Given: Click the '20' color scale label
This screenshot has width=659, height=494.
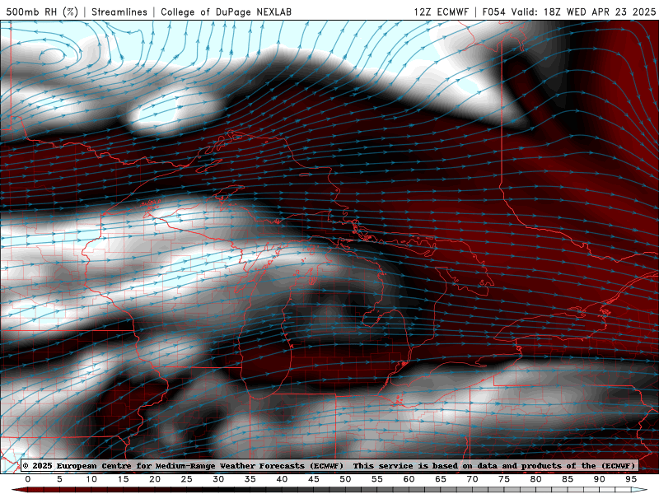Looking at the screenshot, I should [x=155, y=479].
